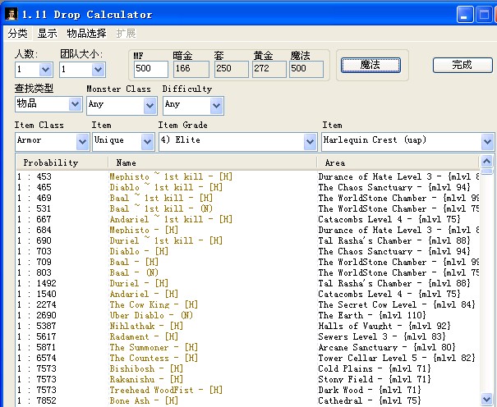Image resolution: width=497 pixels, height=407 pixels.
Task: Select row Radament - [H]
Action: click(247, 336)
